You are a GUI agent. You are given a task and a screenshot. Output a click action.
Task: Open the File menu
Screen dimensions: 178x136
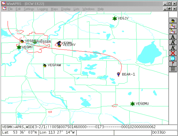10,9
